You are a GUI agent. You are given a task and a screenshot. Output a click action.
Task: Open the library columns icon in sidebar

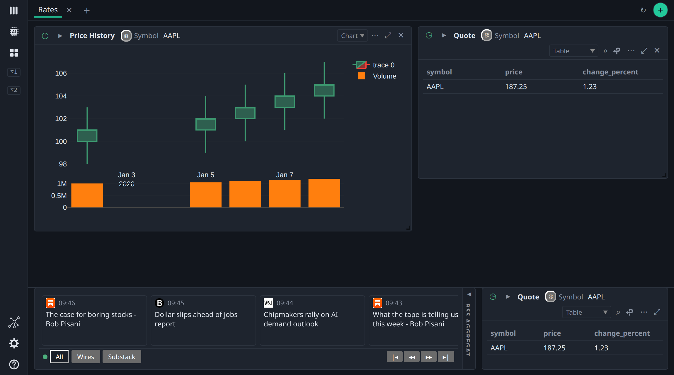[14, 11]
